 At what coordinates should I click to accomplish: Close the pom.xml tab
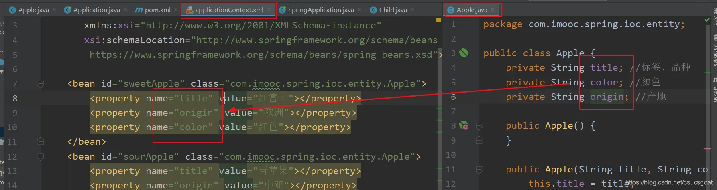pyautogui.click(x=176, y=10)
